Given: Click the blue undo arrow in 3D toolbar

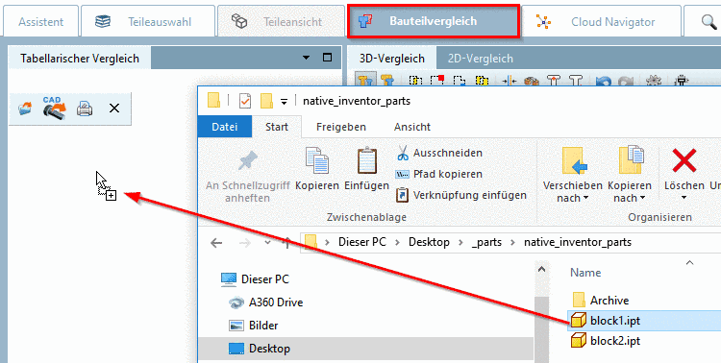Looking at the screenshot, I should 603,81.
